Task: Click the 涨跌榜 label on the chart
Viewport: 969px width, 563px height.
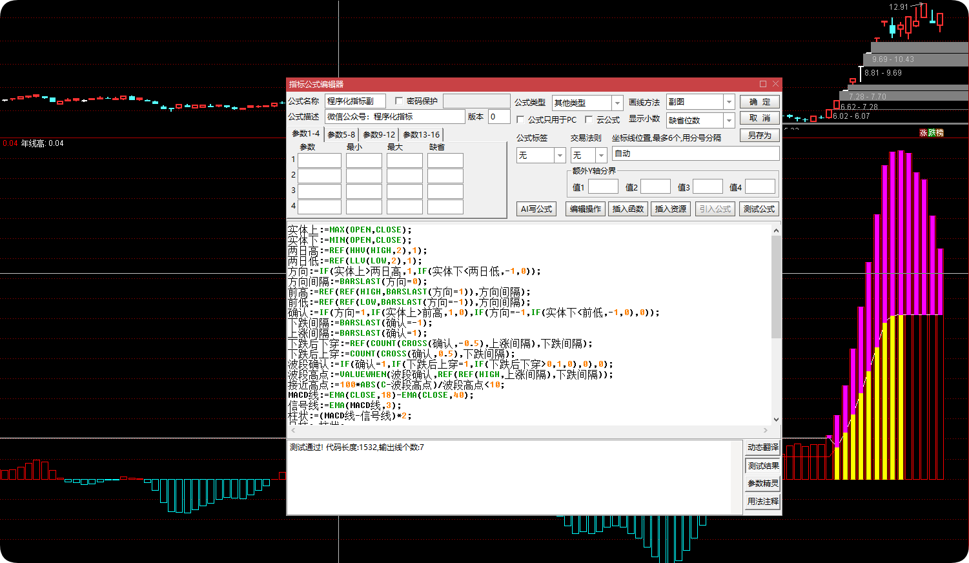Action: click(x=932, y=132)
